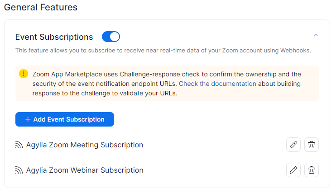Select the Agylia Zoom Meeting Subscription entry
Screen dimensions: 336x193
click(85, 145)
